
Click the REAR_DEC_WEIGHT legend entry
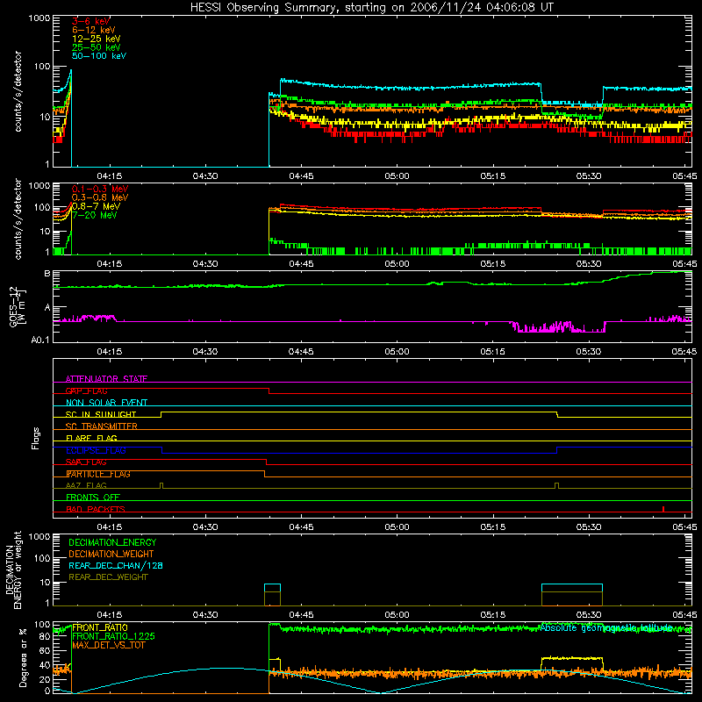tap(108, 577)
